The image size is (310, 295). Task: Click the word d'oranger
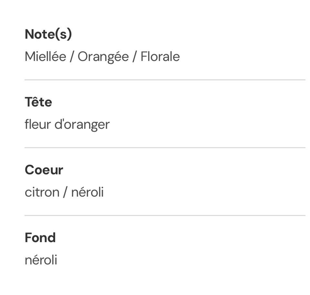pos(81,125)
